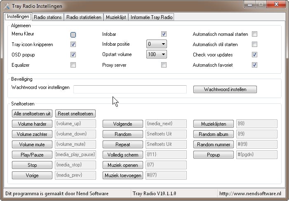This screenshot has width=289, height=201.
Task: Open the Muzieklijst tab
Action: coord(116,17)
